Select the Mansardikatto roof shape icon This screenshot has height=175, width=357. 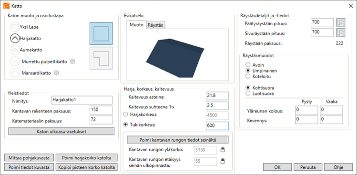point(15,73)
